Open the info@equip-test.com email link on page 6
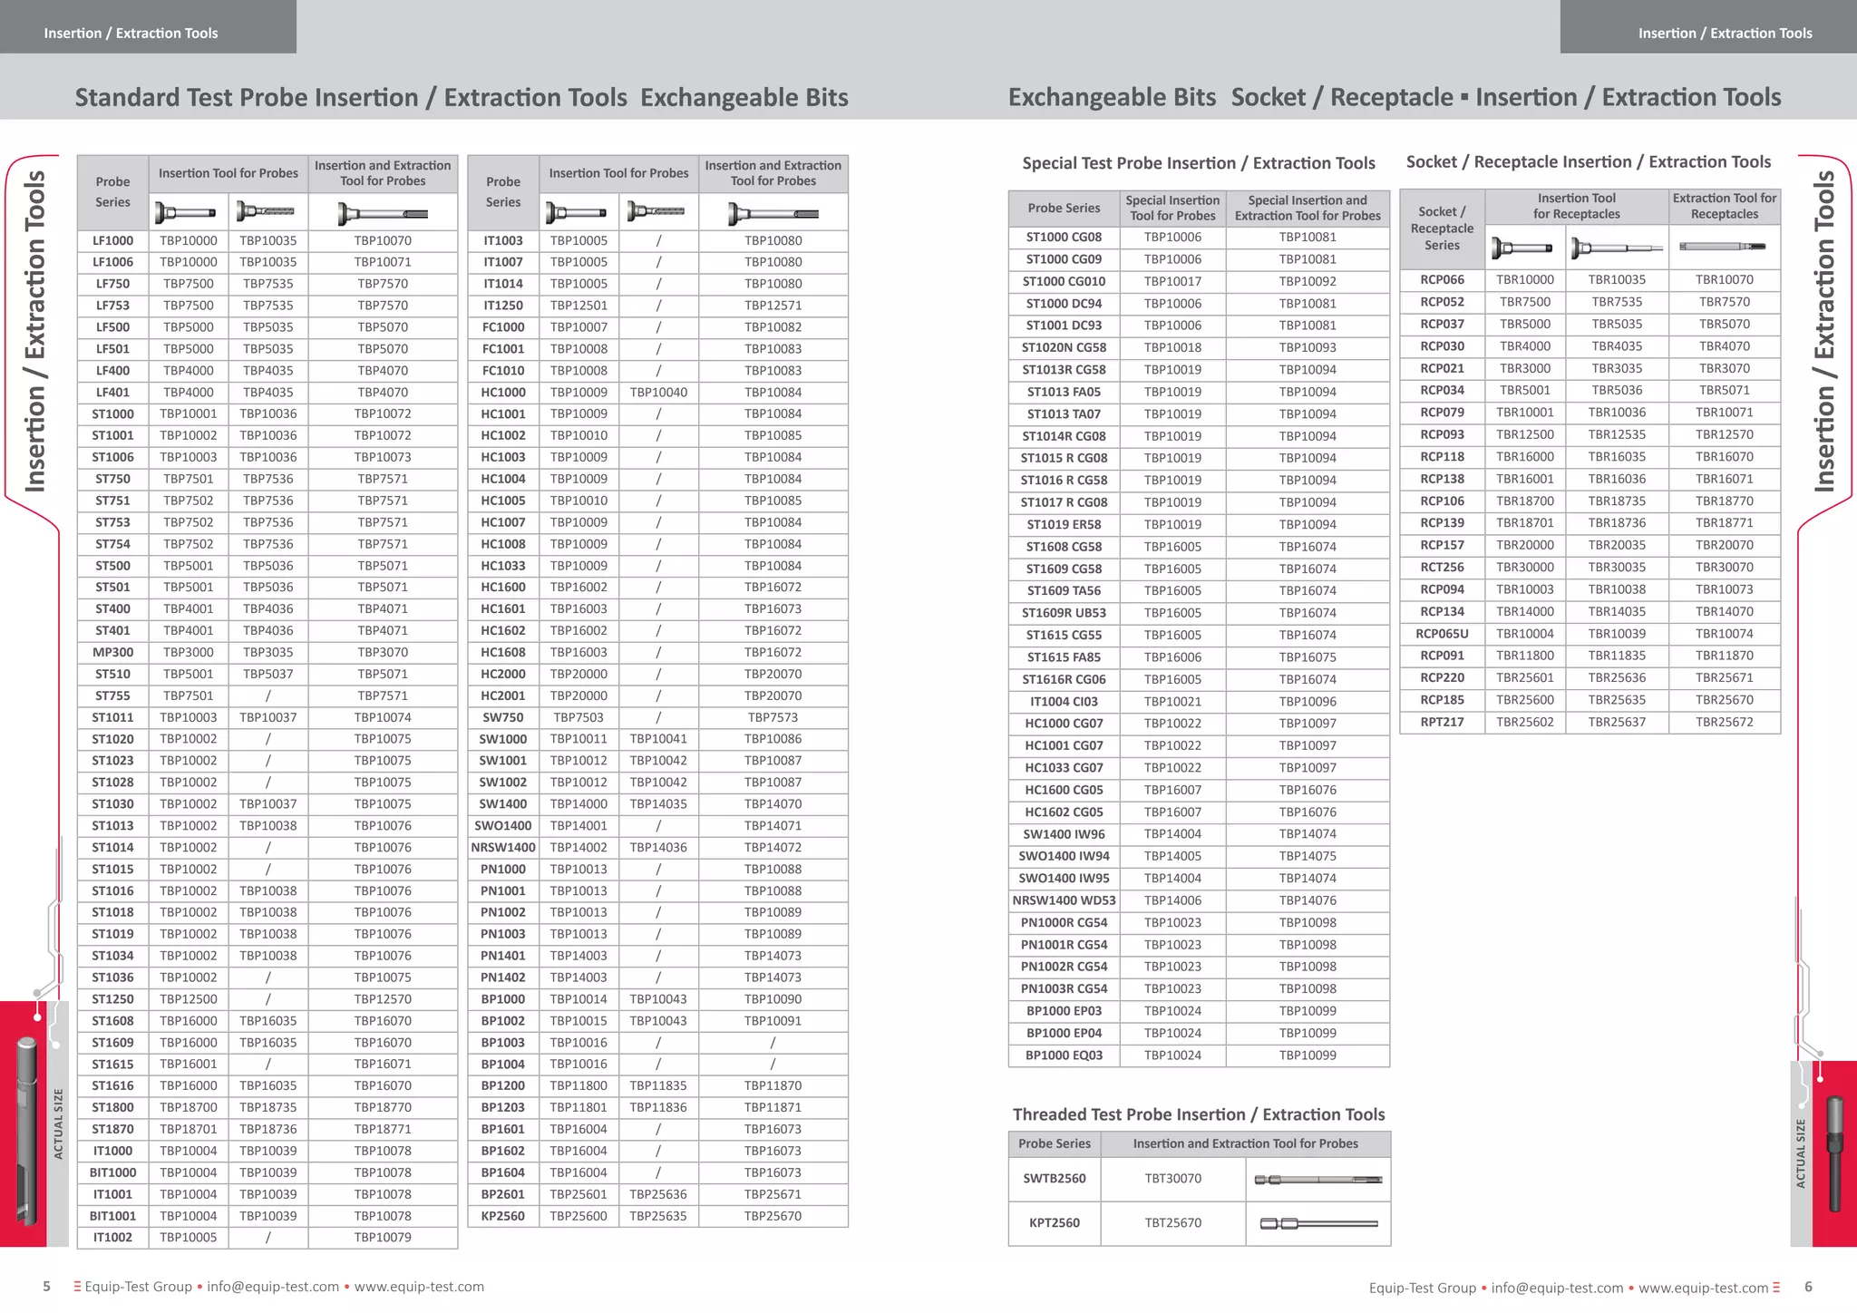The width and height of the screenshot is (1857, 1313). 1557,1288
